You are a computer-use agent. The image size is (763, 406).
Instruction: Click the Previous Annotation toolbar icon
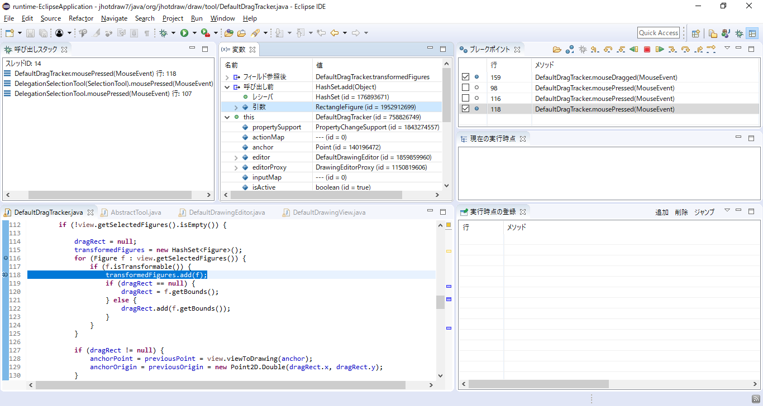[x=301, y=33]
